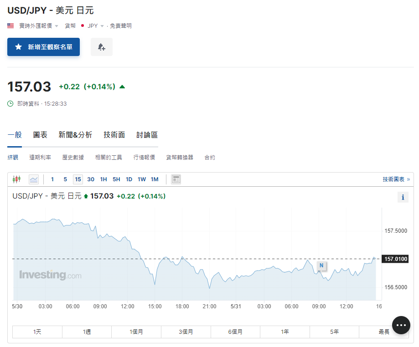Switch to the 技術面 tab
419x347 pixels.
coord(114,135)
